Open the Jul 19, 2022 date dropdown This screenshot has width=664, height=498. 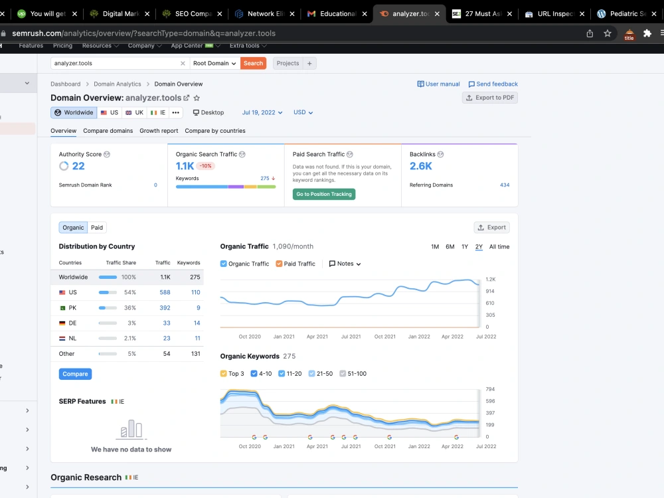click(262, 113)
